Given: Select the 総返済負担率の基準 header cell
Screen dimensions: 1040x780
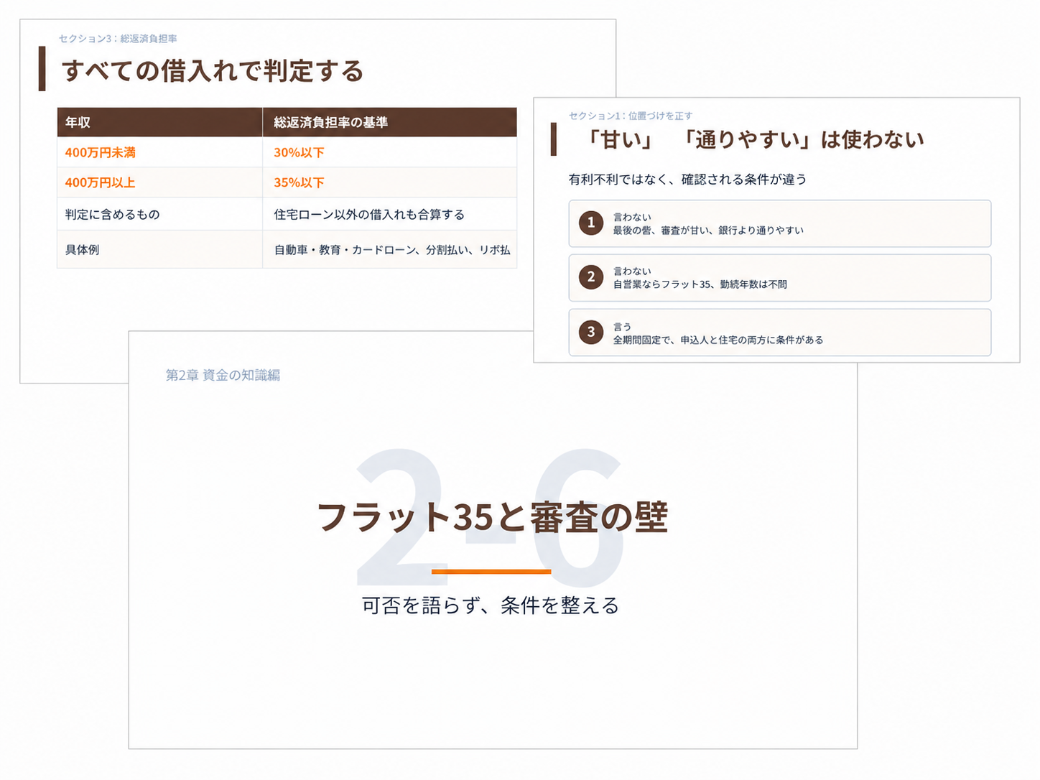Looking at the screenshot, I should [x=390, y=122].
